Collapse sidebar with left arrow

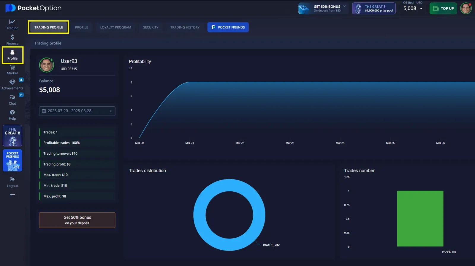(12, 195)
